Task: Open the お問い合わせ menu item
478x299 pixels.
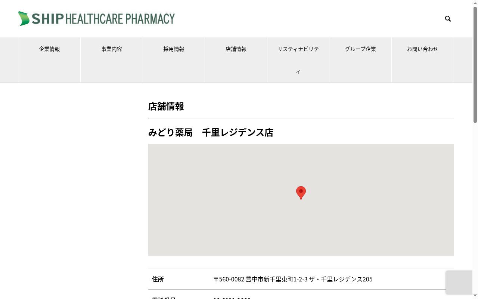Action: [x=422, y=60]
